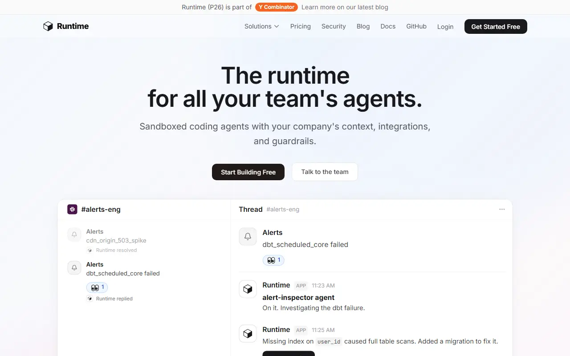
Task: Click the Runtime resolved status text
Action: tap(116, 250)
